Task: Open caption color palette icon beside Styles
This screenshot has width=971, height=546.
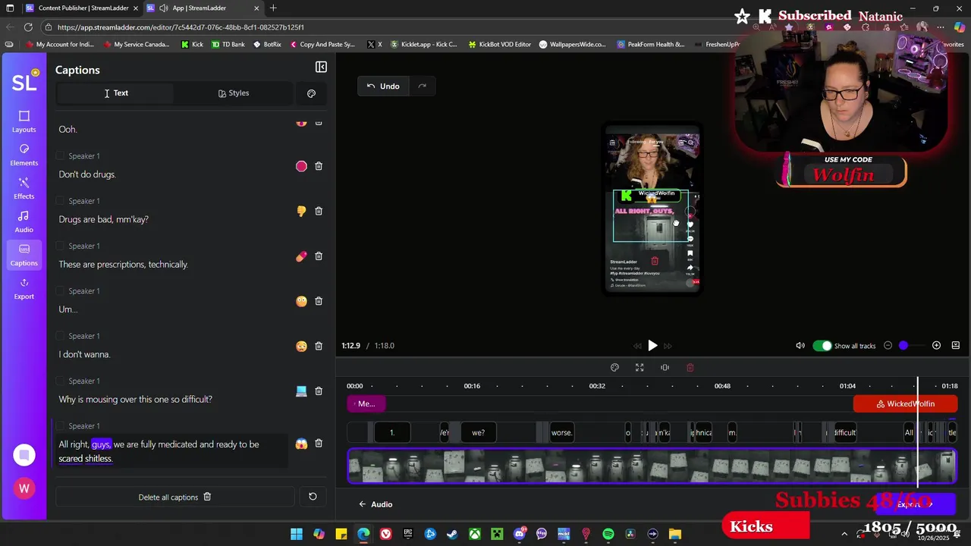Action: click(x=311, y=93)
